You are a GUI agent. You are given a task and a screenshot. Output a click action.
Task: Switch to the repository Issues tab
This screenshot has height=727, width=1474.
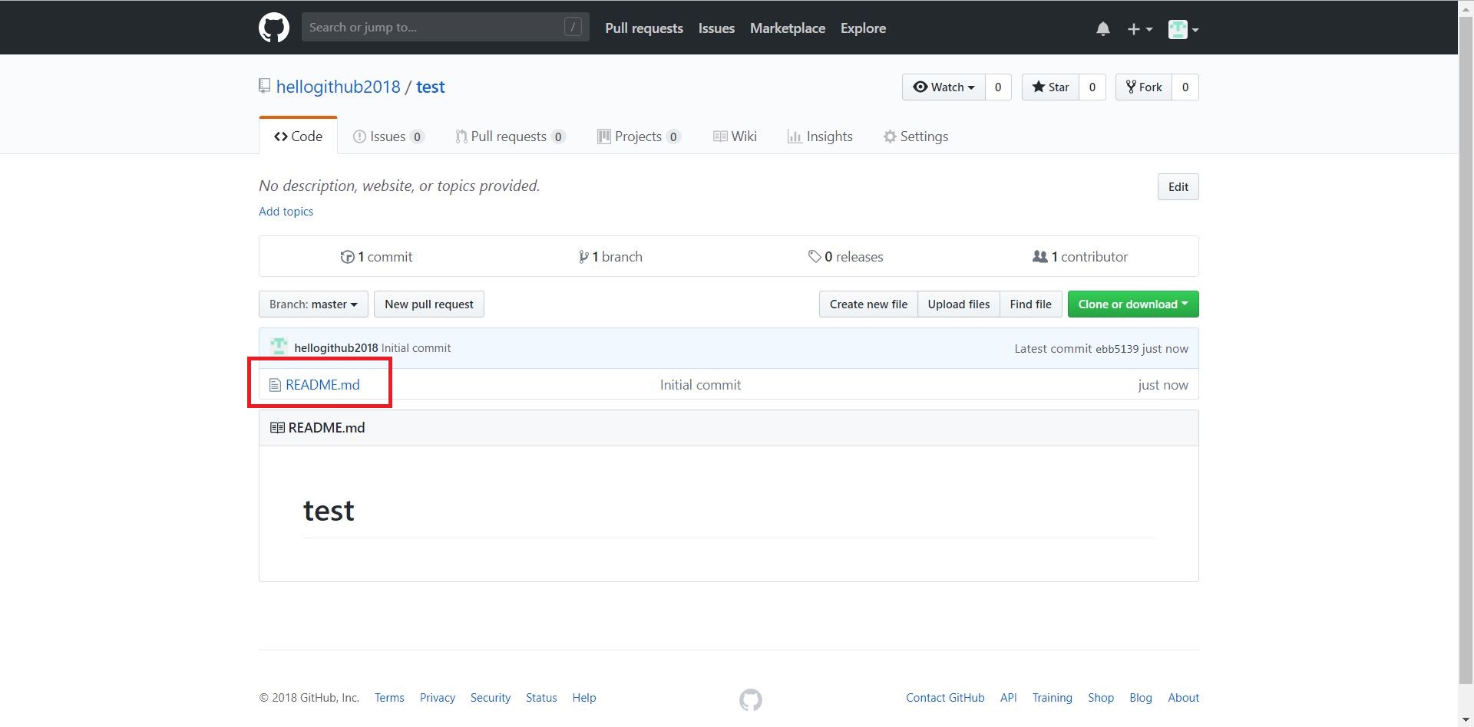pyautogui.click(x=388, y=137)
